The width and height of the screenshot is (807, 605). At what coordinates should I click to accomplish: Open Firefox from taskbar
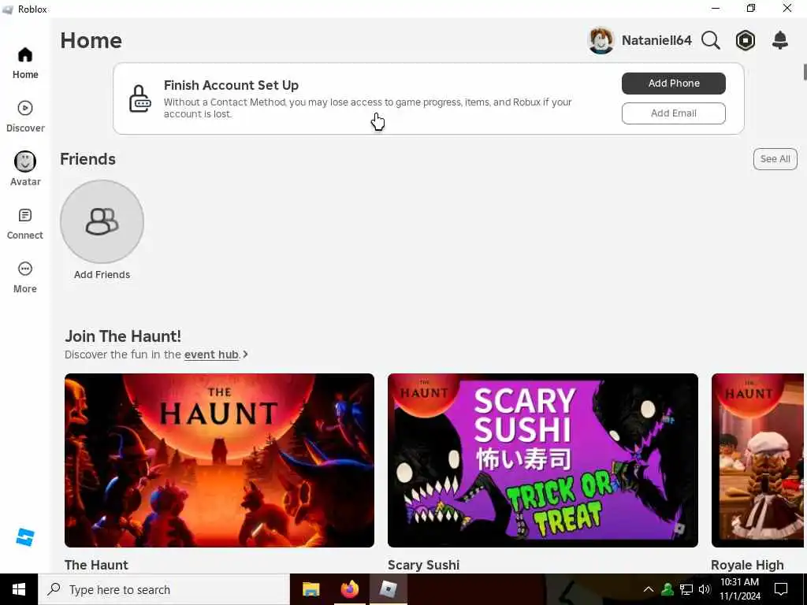[349, 589]
